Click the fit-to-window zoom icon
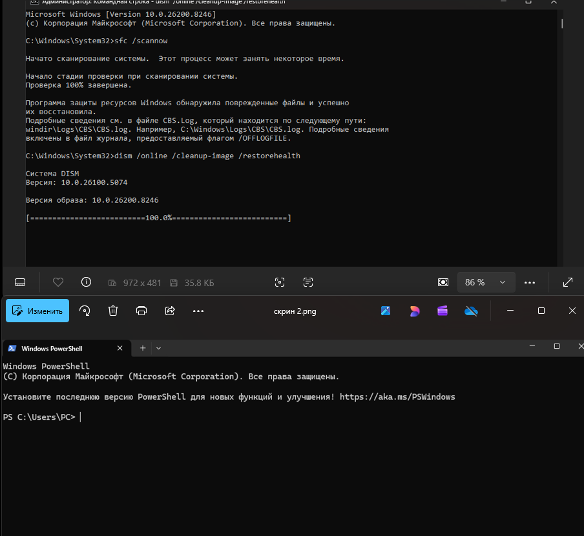Image resolution: width=584 pixels, height=536 pixels. pyautogui.click(x=443, y=282)
